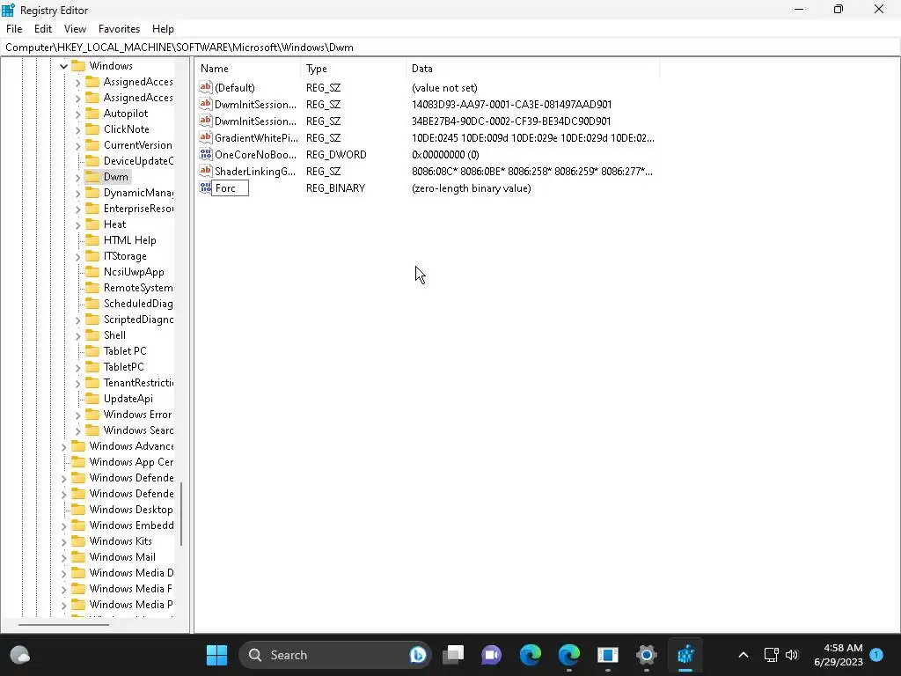Select the Shell key in tree

pos(114,335)
